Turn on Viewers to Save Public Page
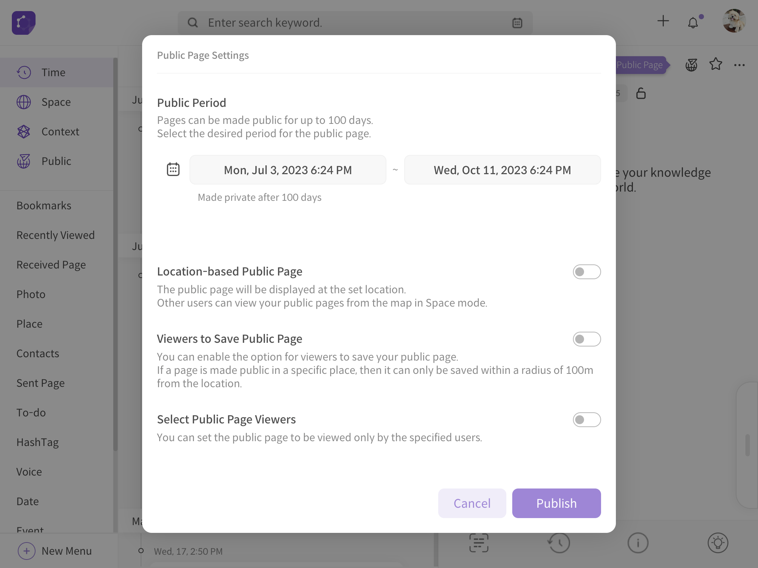 [x=587, y=339]
